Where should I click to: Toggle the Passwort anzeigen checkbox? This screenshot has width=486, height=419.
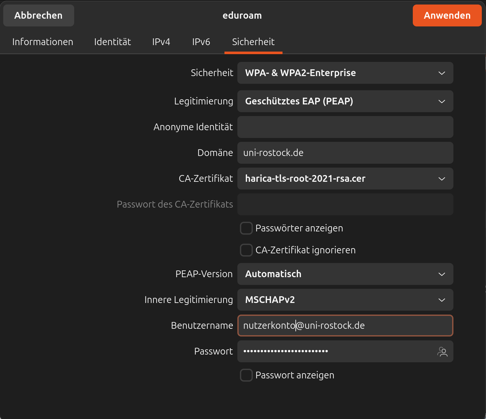(246, 375)
